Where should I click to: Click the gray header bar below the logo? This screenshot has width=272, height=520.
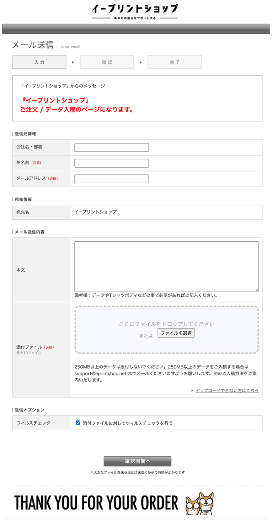(136, 29)
